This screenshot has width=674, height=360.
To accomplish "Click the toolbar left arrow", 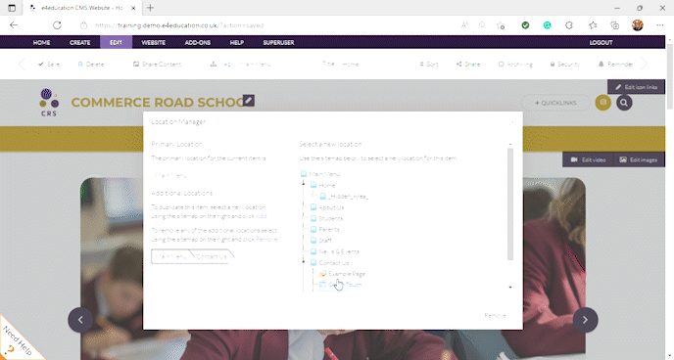I will [22, 64].
